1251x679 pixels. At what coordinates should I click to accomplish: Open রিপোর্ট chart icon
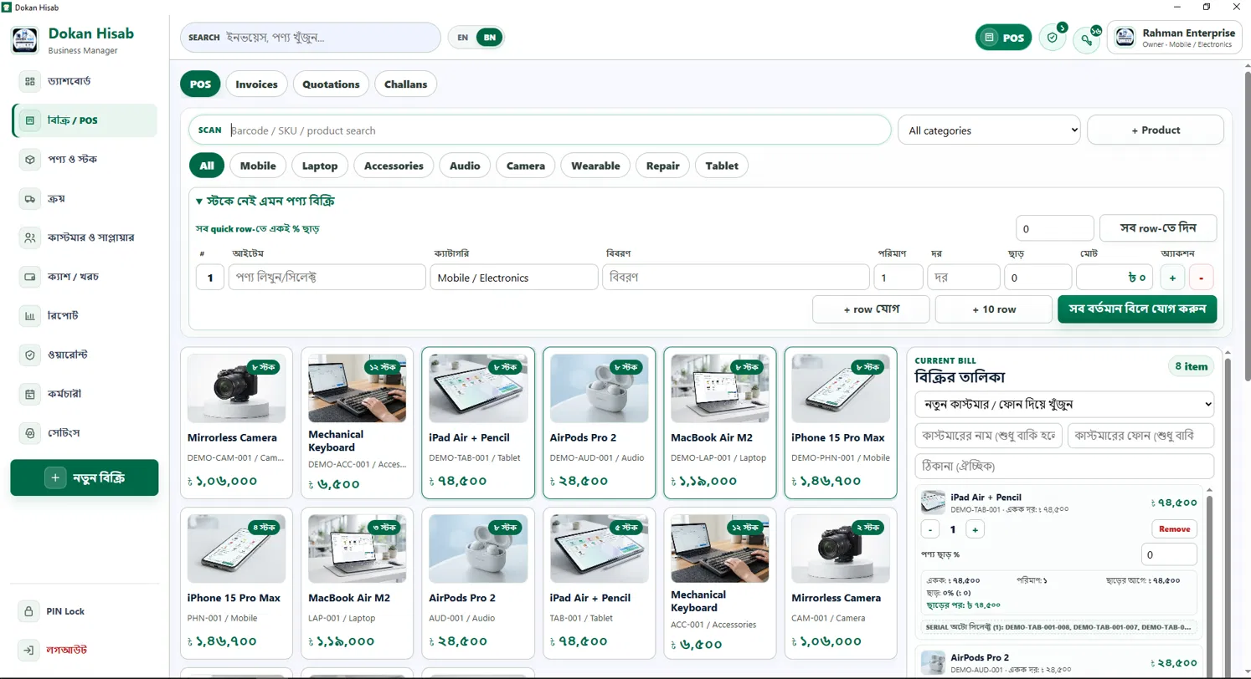click(x=30, y=316)
